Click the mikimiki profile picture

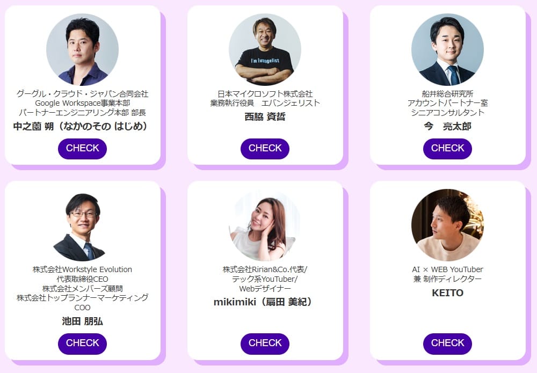265,225
